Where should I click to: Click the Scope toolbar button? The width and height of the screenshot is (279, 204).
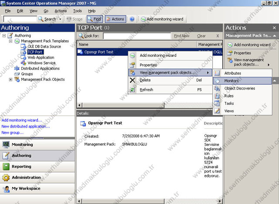click(75, 19)
